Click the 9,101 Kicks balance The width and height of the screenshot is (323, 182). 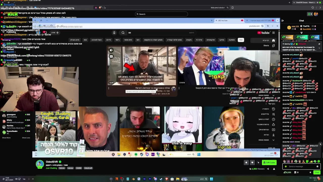click(x=287, y=172)
